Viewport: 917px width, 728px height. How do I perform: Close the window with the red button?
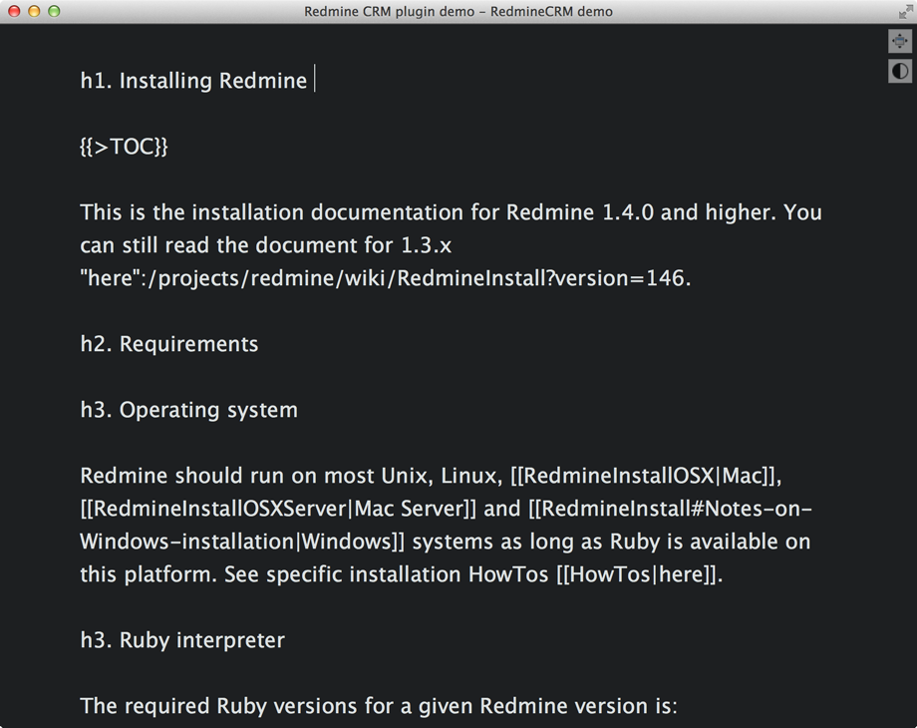(14, 12)
